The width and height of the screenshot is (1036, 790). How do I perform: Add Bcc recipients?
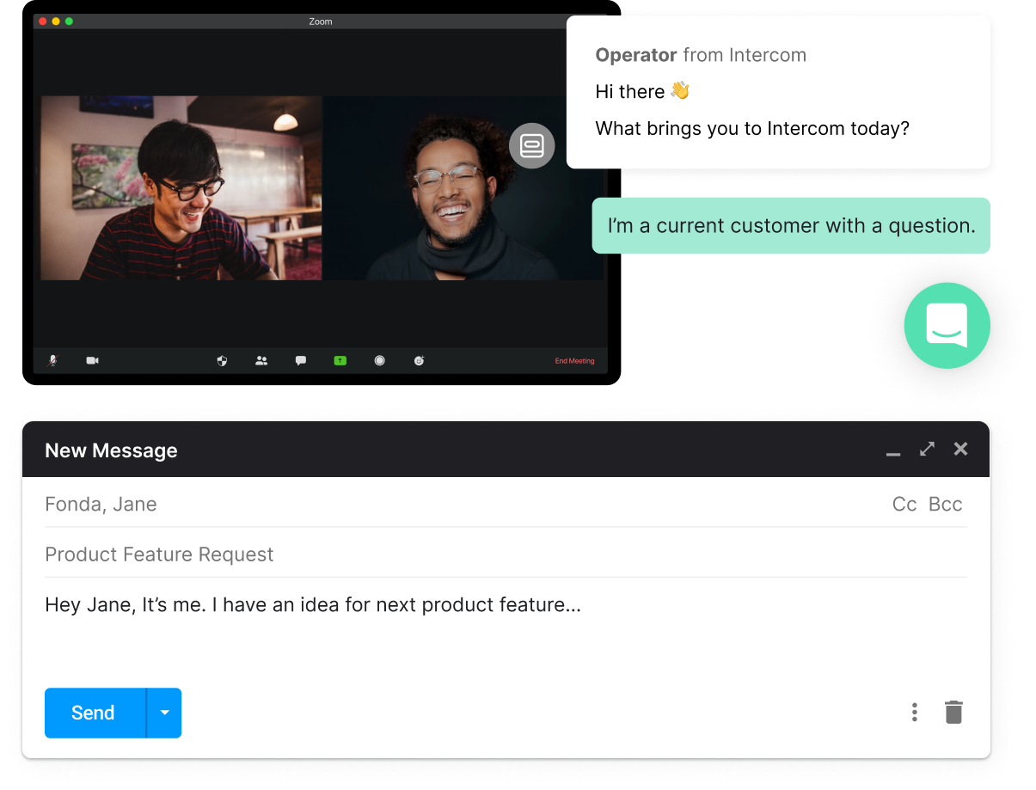click(946, 505)
